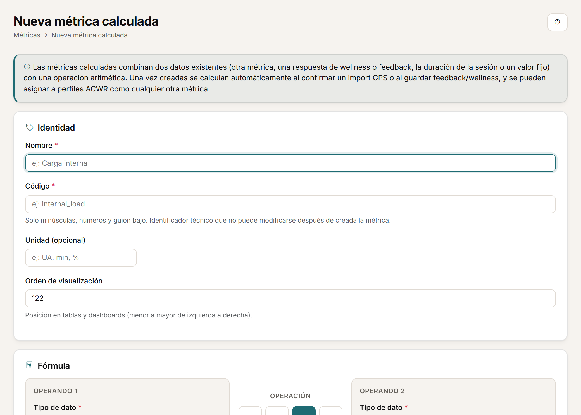Click the 'Fórmula' section heading
The width and height of the screenshot is (581, 415).
(54, 366)
